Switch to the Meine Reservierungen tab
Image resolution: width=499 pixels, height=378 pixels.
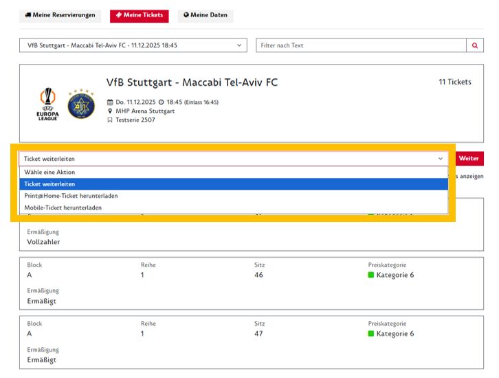60,15
